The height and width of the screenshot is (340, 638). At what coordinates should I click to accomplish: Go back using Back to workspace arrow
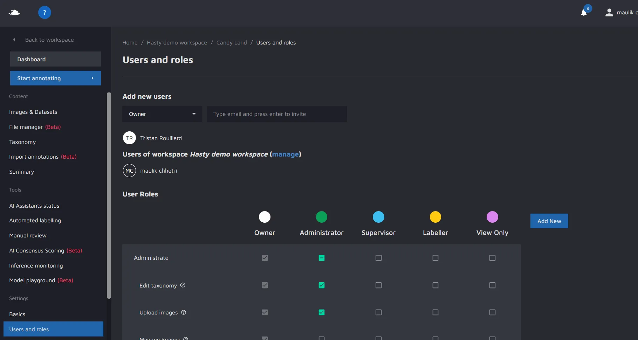click(x=14, y=40)
